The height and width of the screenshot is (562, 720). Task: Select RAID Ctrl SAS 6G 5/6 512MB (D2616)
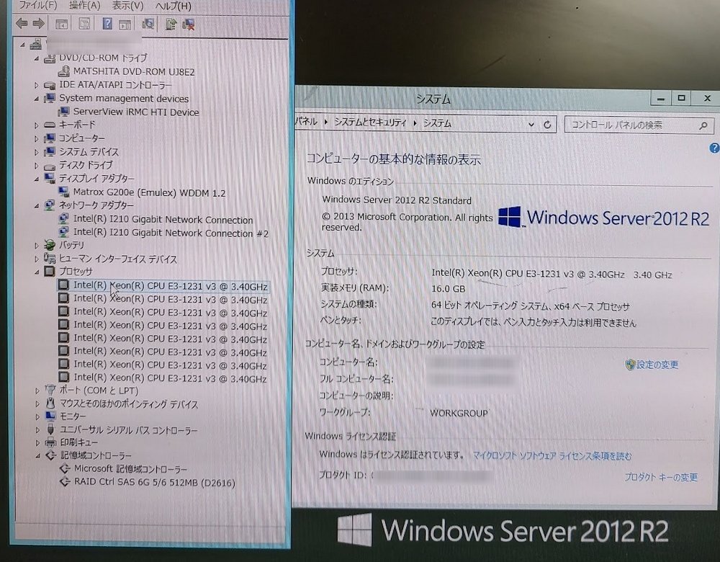(x=154, y=482)
